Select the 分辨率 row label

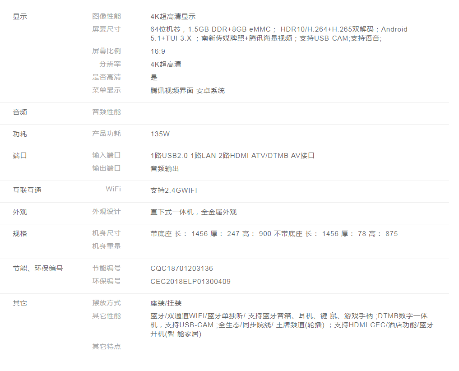110,64
